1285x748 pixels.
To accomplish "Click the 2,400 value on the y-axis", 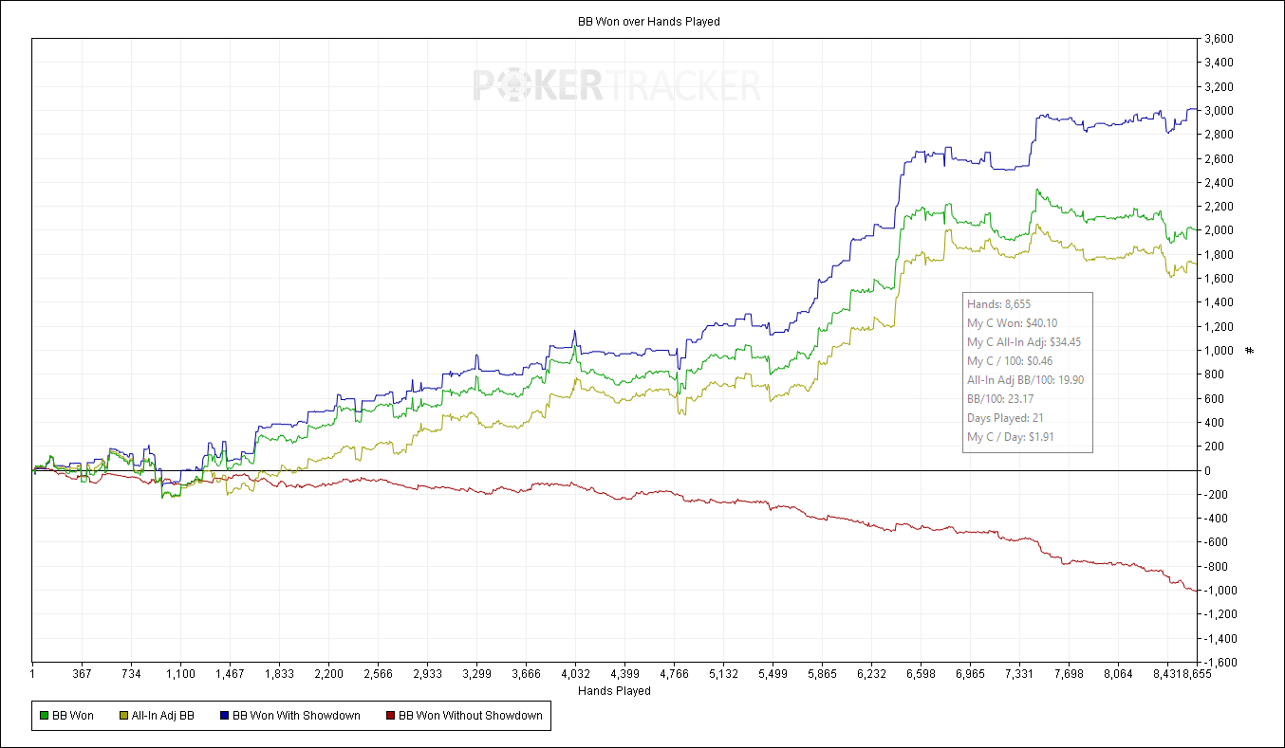I will [x=1219, y=183].
